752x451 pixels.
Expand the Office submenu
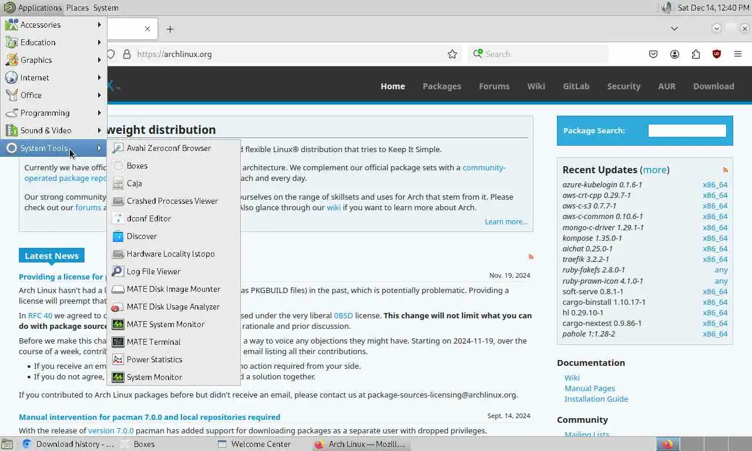tap(53, 95)
